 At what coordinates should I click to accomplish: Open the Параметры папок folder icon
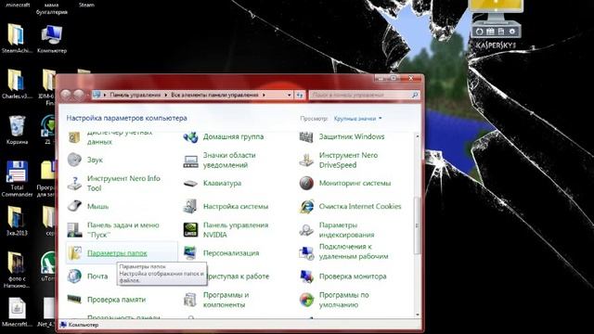[x=74, y=253]
